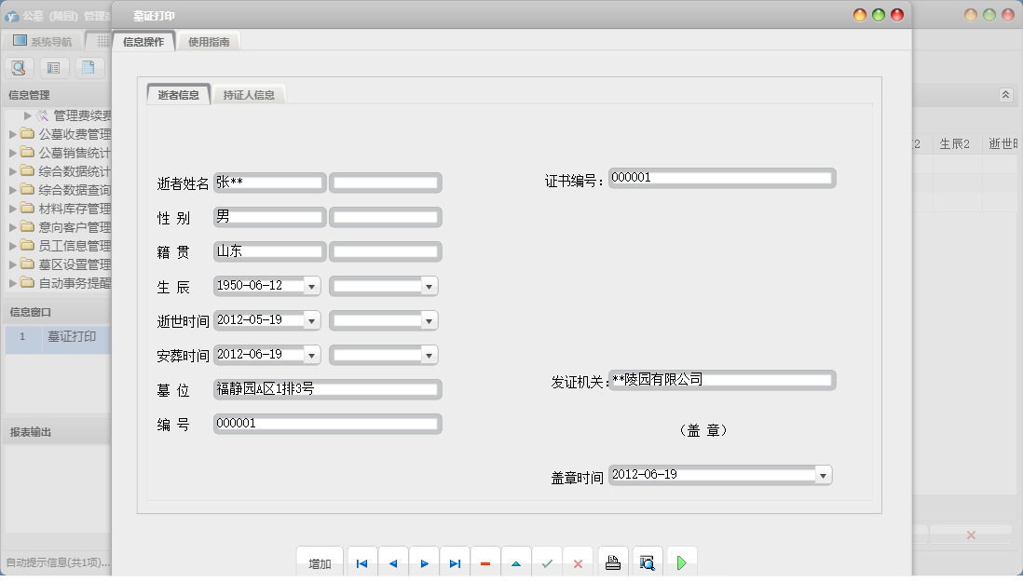Screen dimensions: 1023x582
Task: Click the red X cancel edit icon
Action: pos(578,563)
